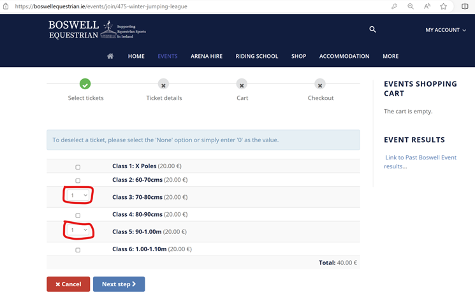Click the Class 5: 90-1.00m label
This screenshot has height=299, width=475.
pos(136,231)
